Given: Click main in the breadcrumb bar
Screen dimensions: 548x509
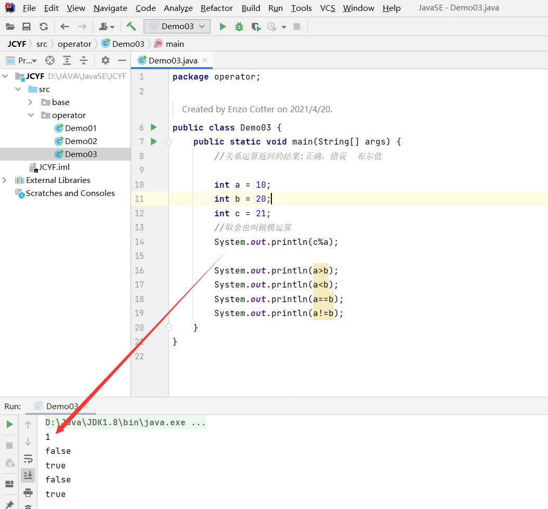Looking at the screenshot, I should [169, 44].
